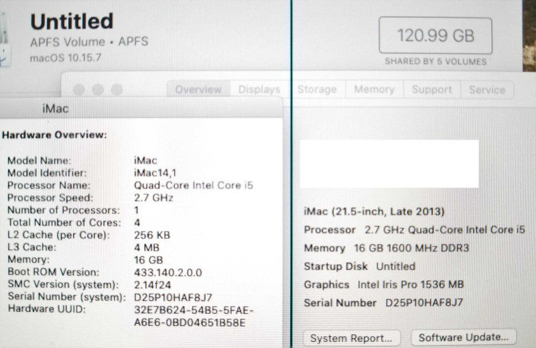Click the 'APFS Volume • APFS' text
The width and height of the screenshot is (536, 348).
pos(89,42)
